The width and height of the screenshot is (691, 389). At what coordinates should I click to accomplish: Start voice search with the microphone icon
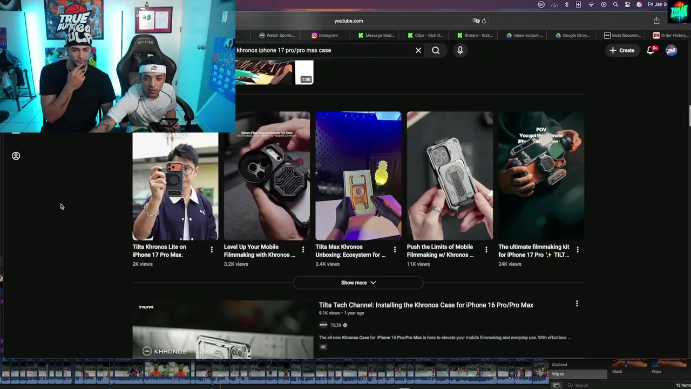click(x=460, y=50)
